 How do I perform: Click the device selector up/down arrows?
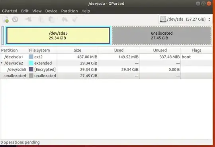[209, 20]
